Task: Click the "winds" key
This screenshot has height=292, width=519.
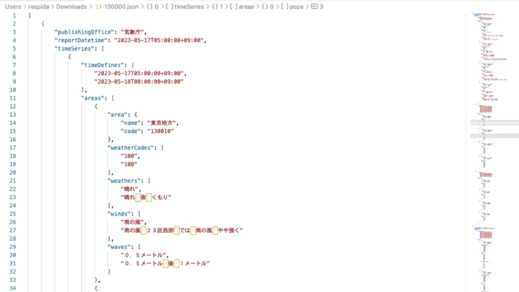Action: 119,214
